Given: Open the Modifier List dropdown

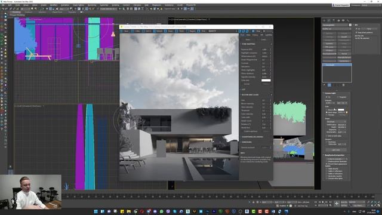Looking at the screenshot, I should tap(337, 29).
